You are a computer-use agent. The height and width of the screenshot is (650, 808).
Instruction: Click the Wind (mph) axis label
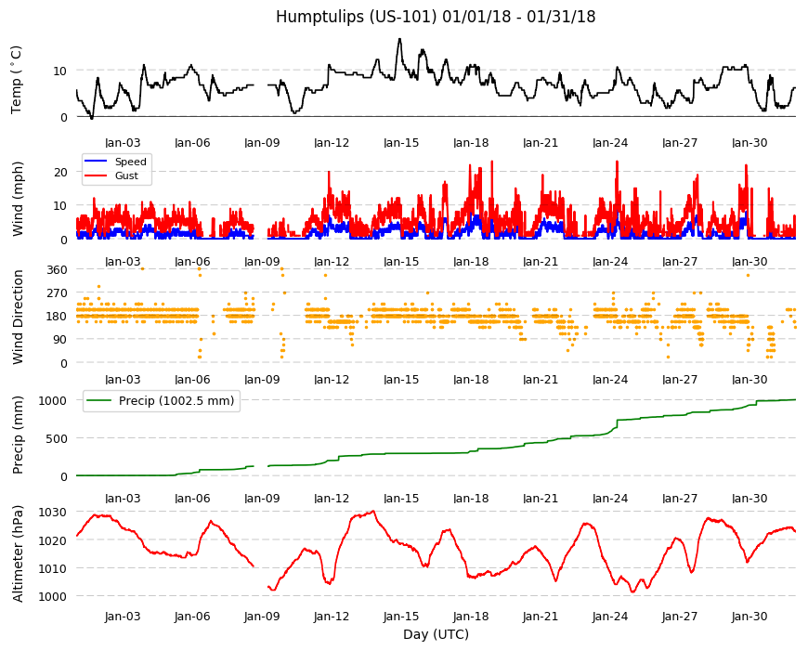pos(17,199)
